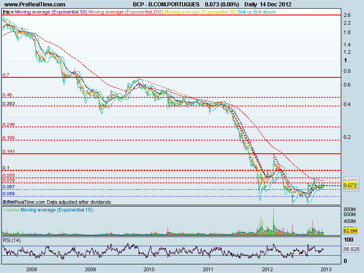The height and width of the screenshot is (273, 364).
Task: Click the 0.141 level label
Action: 9,152
